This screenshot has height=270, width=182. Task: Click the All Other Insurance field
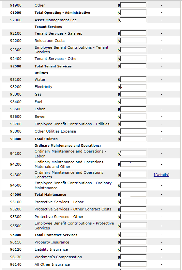click(x=133, y=264)
